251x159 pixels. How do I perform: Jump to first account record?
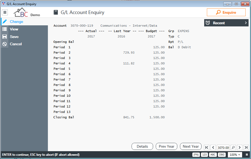pos(207,147)
